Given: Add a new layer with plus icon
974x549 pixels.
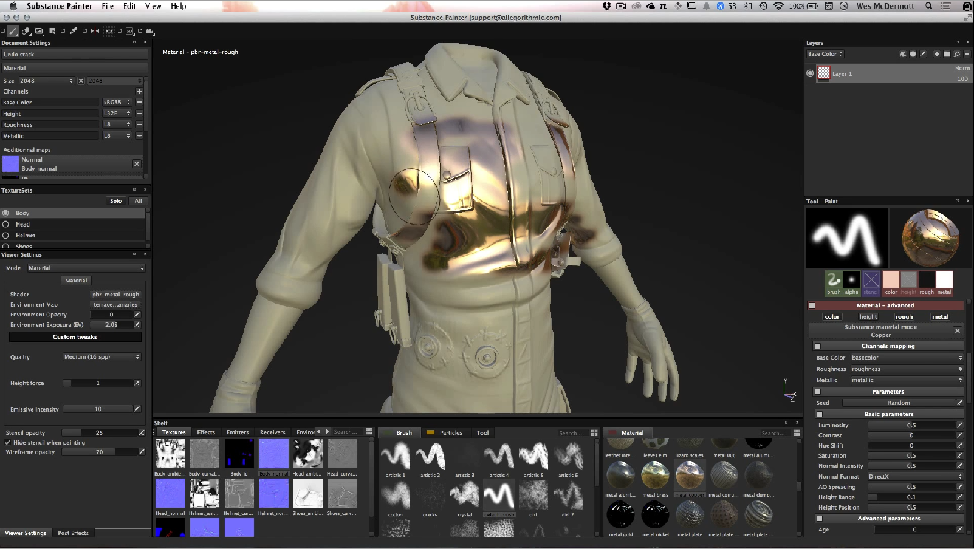Looking at the screenshot, I should [936, 54].
